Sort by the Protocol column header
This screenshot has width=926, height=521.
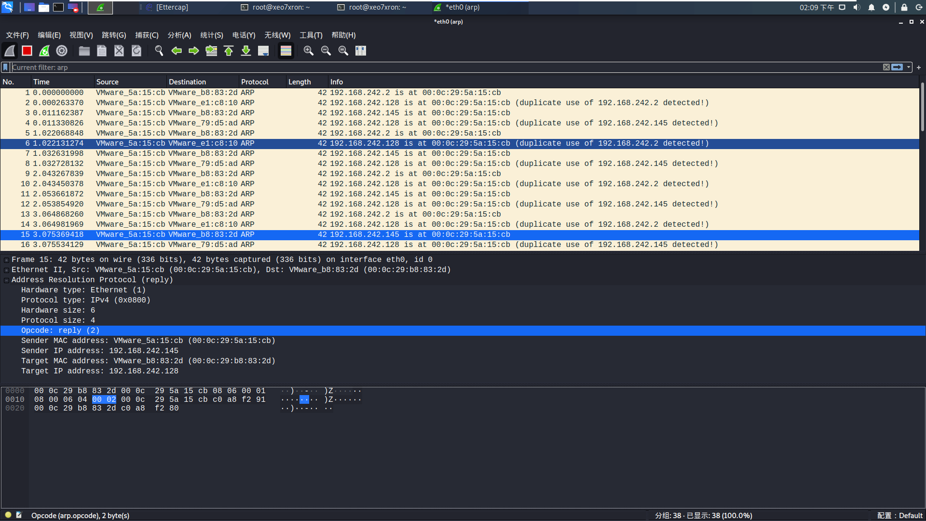pyautogui.click(x=262, y=82)
